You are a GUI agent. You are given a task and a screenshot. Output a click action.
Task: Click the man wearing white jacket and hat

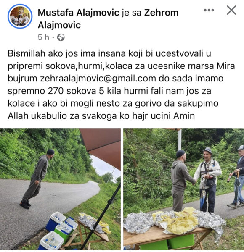(x=208, y=180)
